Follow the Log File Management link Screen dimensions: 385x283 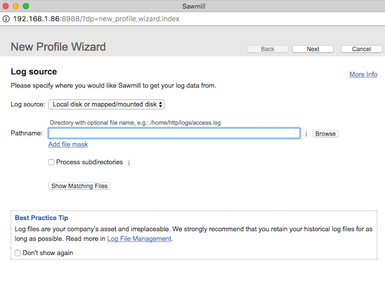[x=139, y=239]
